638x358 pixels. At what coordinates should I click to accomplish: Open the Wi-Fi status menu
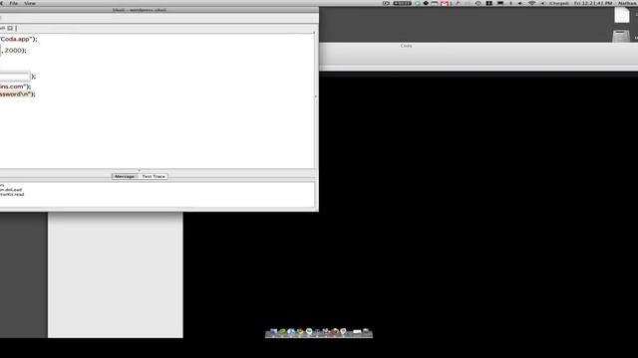tap(531, 3)
